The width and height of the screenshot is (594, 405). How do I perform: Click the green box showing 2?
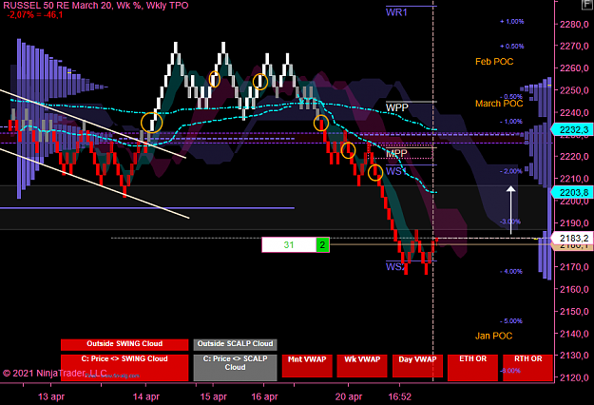(322, 244)
